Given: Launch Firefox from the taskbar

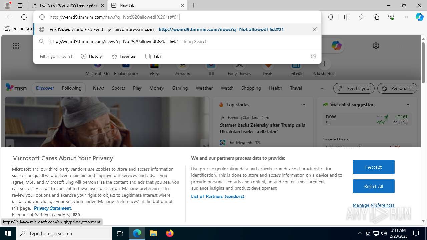Looking at the screenshot, I should pos(169,233).
